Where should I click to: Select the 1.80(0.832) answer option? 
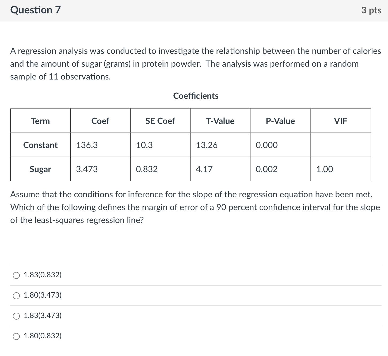coord(16,336)
